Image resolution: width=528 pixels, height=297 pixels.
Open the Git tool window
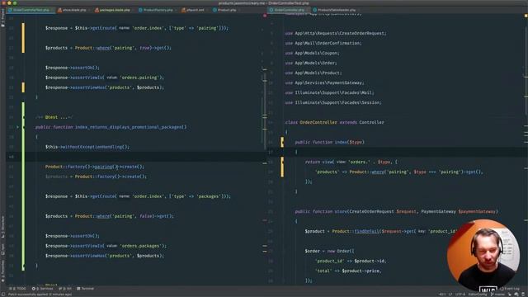click(65, 289)
